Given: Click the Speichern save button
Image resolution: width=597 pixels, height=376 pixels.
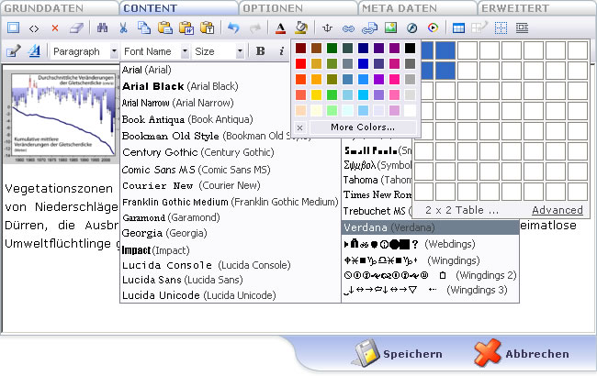Looking at the screenshot, I should [x=399, y=354].
